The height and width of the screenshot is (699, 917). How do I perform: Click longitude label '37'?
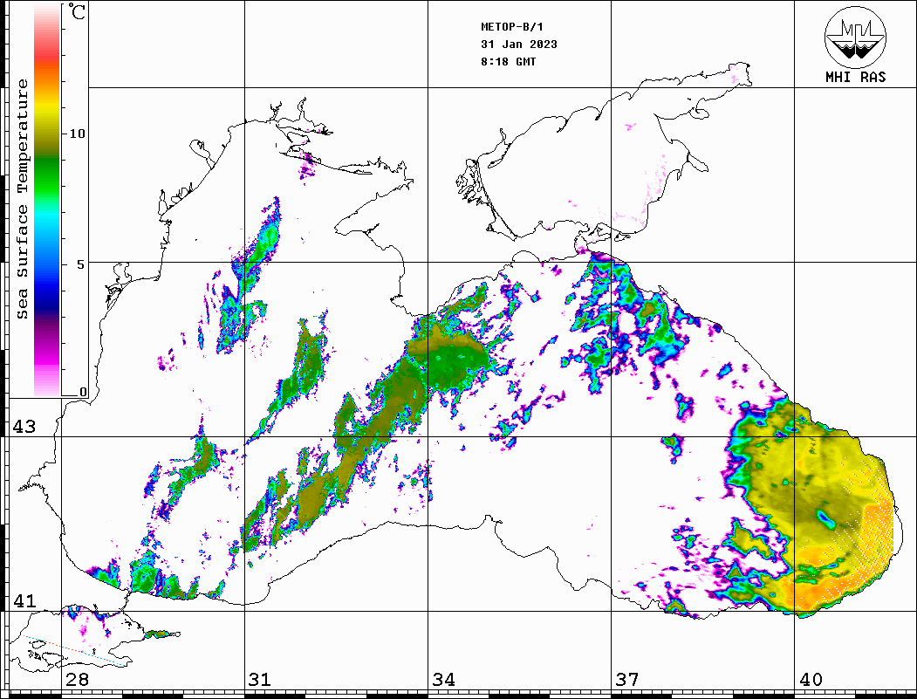pos(627,680)
